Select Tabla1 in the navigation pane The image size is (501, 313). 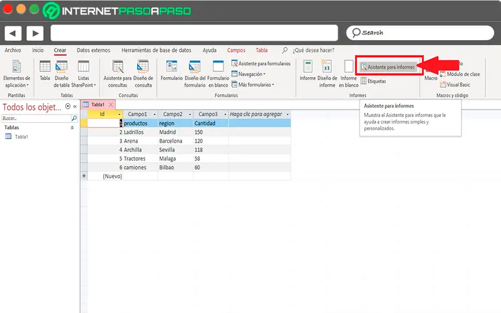(x=21, y=136)
